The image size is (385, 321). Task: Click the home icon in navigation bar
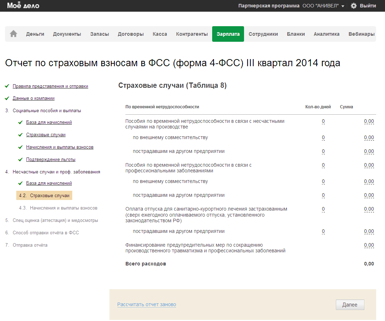(13, 34)
